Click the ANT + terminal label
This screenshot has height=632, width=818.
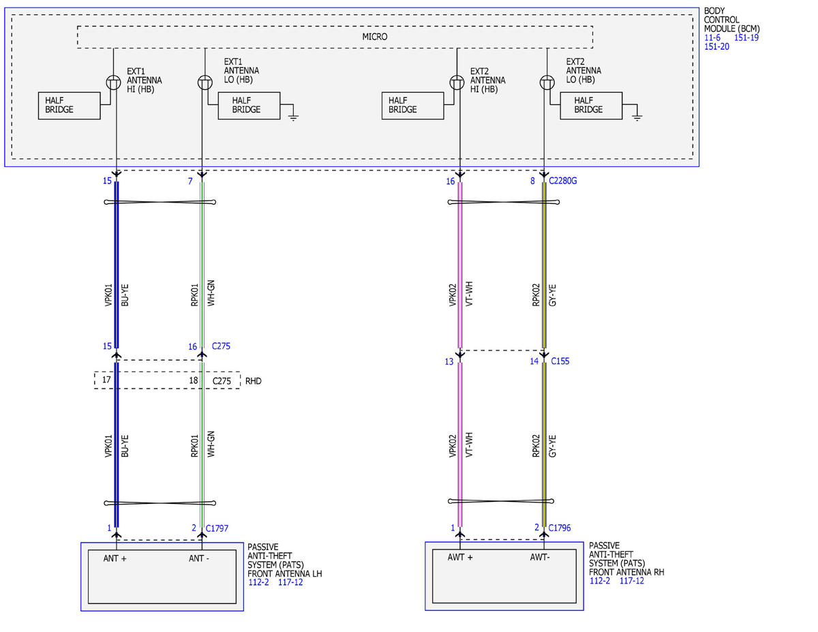pos(115,559)
